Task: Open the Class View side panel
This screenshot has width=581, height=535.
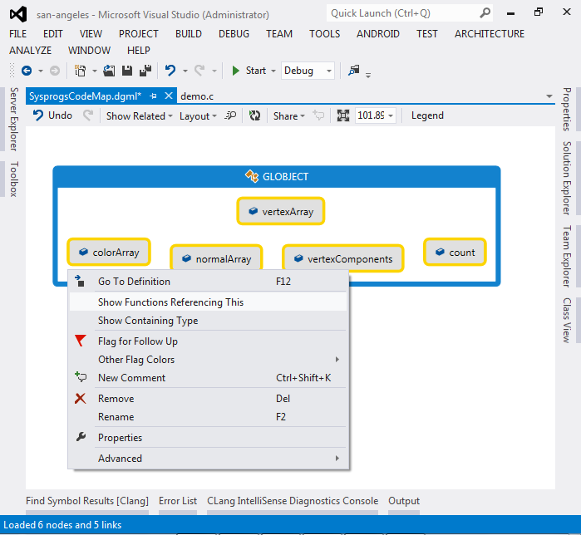Action: click(x=567, y=320)
